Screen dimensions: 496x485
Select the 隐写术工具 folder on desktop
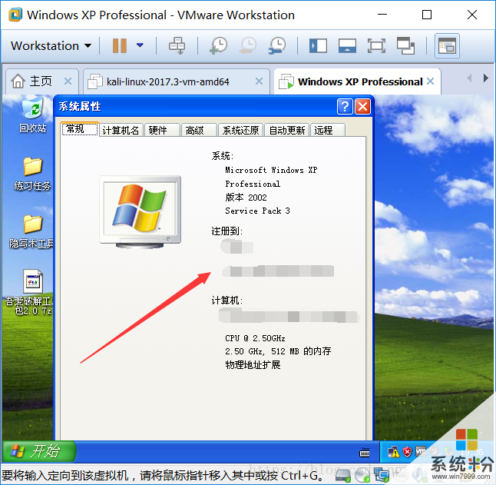[31, 231]
